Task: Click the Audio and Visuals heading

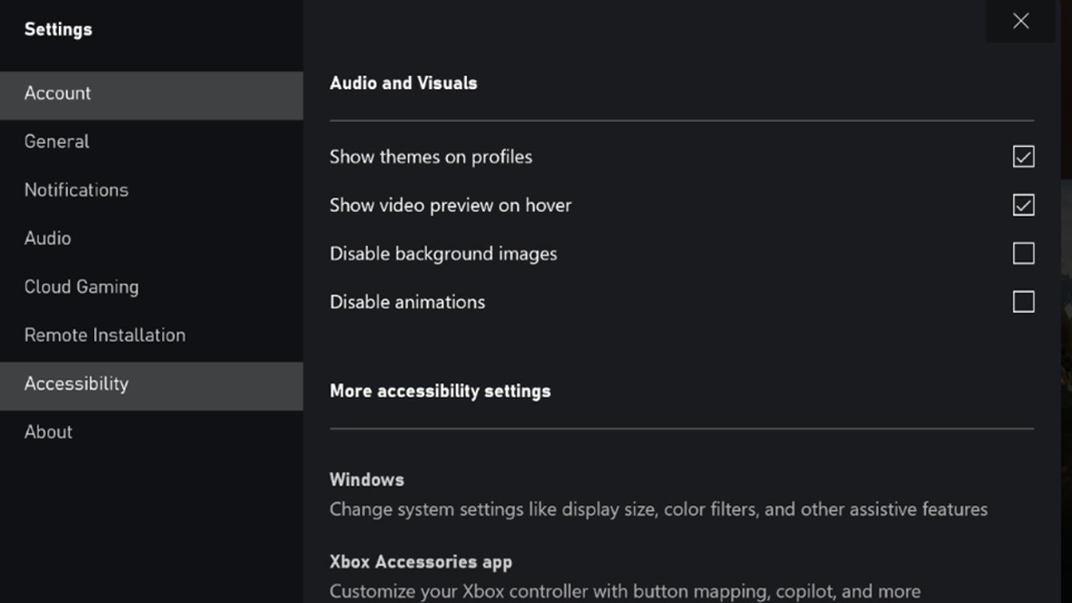Action: pyautogui.click(x=404, y=83)
